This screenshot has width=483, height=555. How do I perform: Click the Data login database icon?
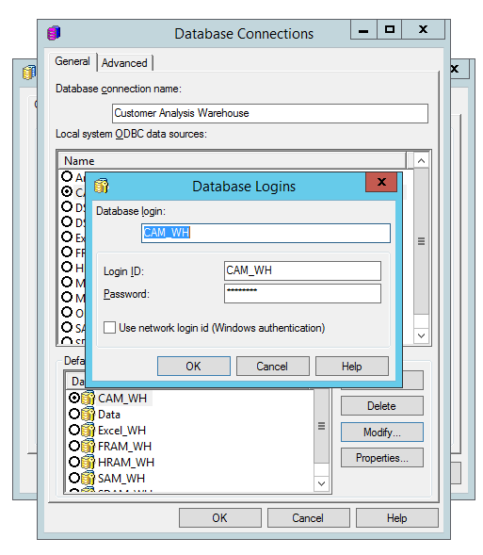[x=88, y=414]
